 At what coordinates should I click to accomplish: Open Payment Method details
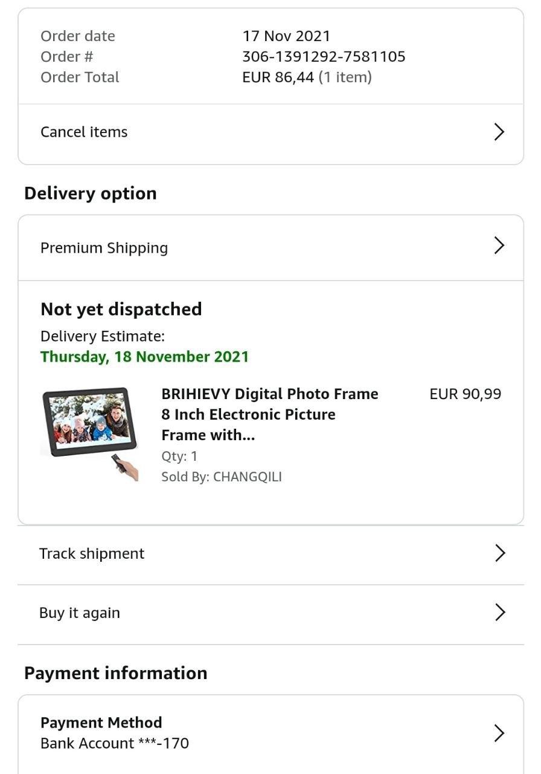tap(101, 723)
